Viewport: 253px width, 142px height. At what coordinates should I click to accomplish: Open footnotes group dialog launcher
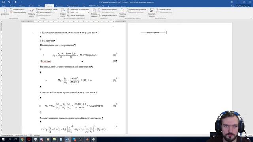(x=58, y=19)
